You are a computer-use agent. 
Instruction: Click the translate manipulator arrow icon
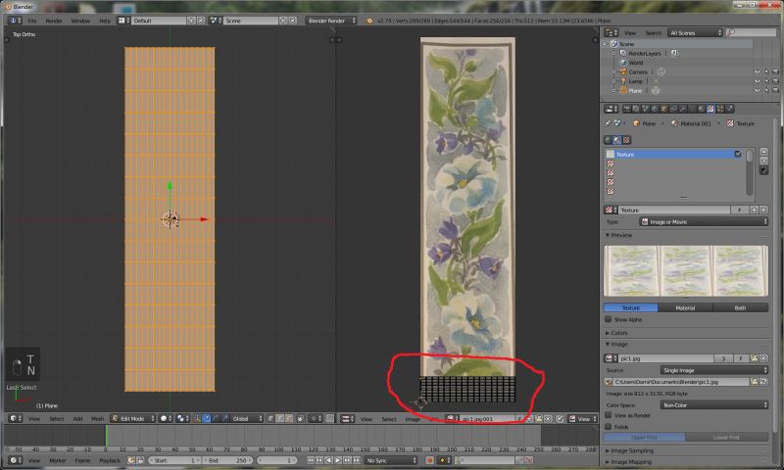206,418
